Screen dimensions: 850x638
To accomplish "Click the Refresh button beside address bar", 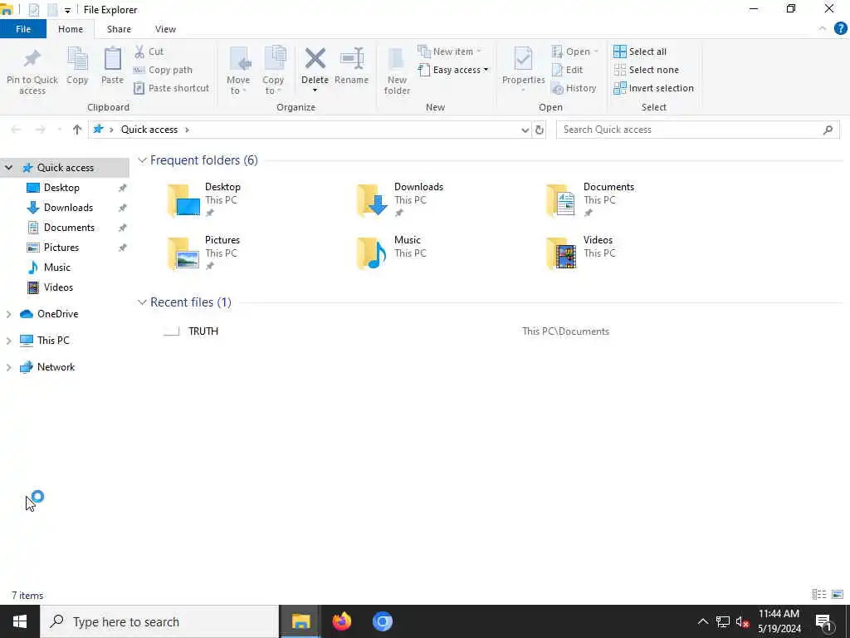I will point(540,130).
